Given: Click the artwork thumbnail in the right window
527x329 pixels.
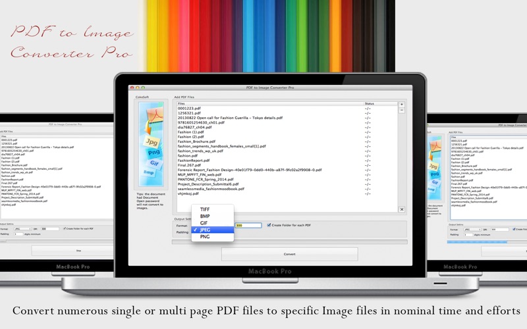Looking at the screenshot, I should 435,168.
